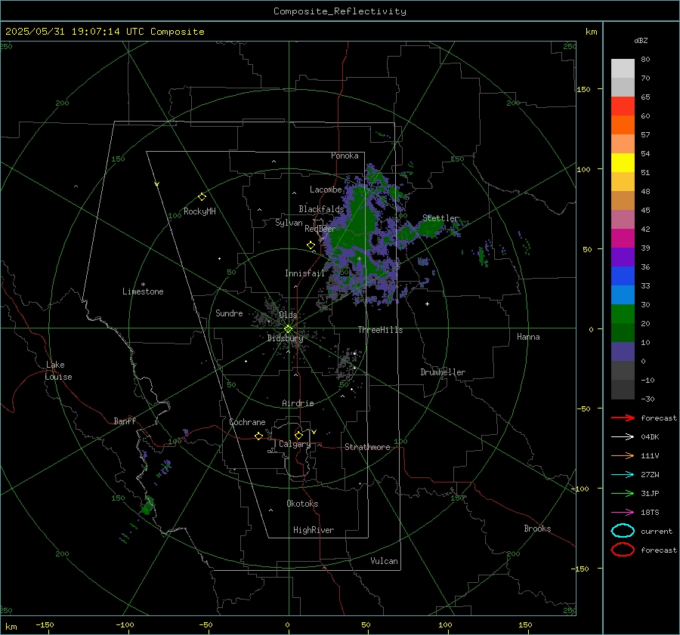Viewport: 680px width, 635px height.
Task: Click the Hanna town label
Action: (528, 337)
